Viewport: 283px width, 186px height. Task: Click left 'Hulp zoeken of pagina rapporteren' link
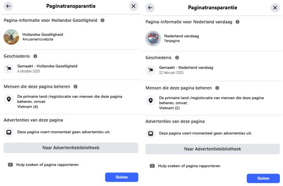click(x=47, y=165)
